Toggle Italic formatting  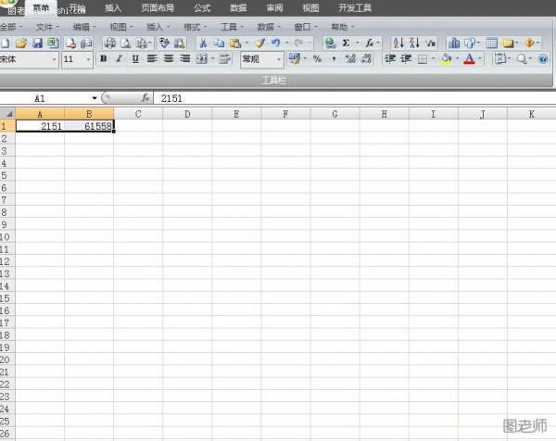pyautogui.click(x=119, y=59)
